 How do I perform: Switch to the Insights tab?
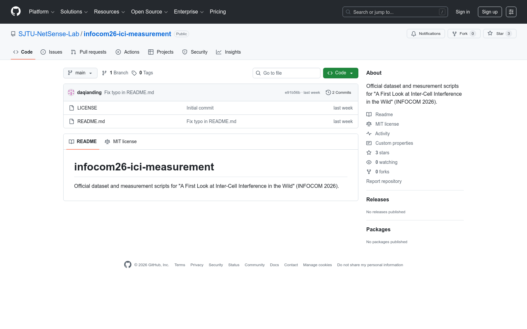[x=228, y=52]
